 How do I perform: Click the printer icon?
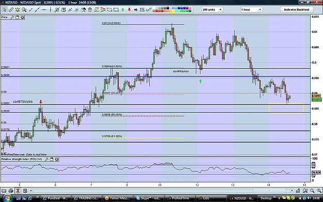[11, 191]
